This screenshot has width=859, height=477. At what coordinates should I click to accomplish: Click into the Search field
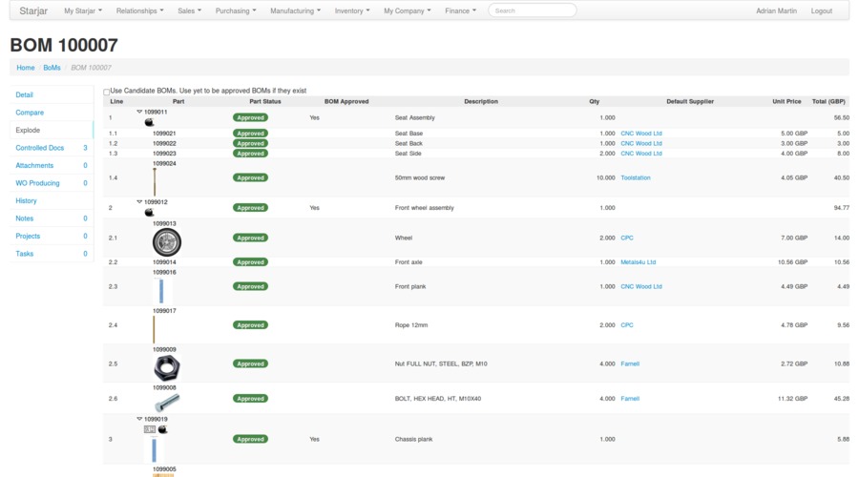tap(532, 10)
